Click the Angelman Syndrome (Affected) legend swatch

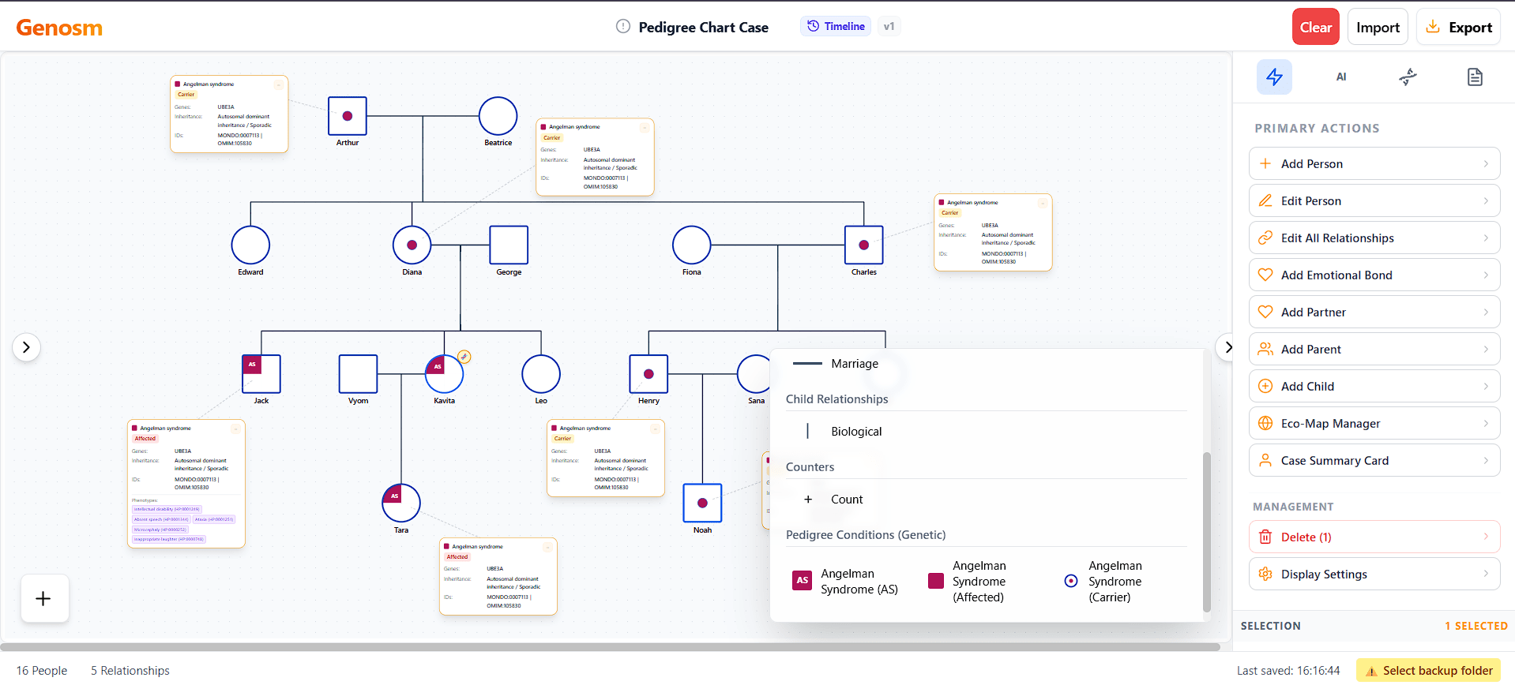tap(936, 581)
